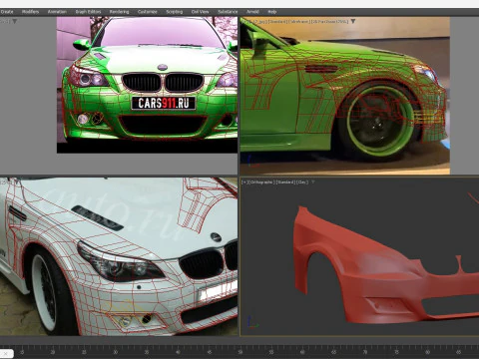Open the shading label before 2D Pan Zoom
Image resolution: width=479 pixels, height=359 pixels.
click(x=298, y=21)
